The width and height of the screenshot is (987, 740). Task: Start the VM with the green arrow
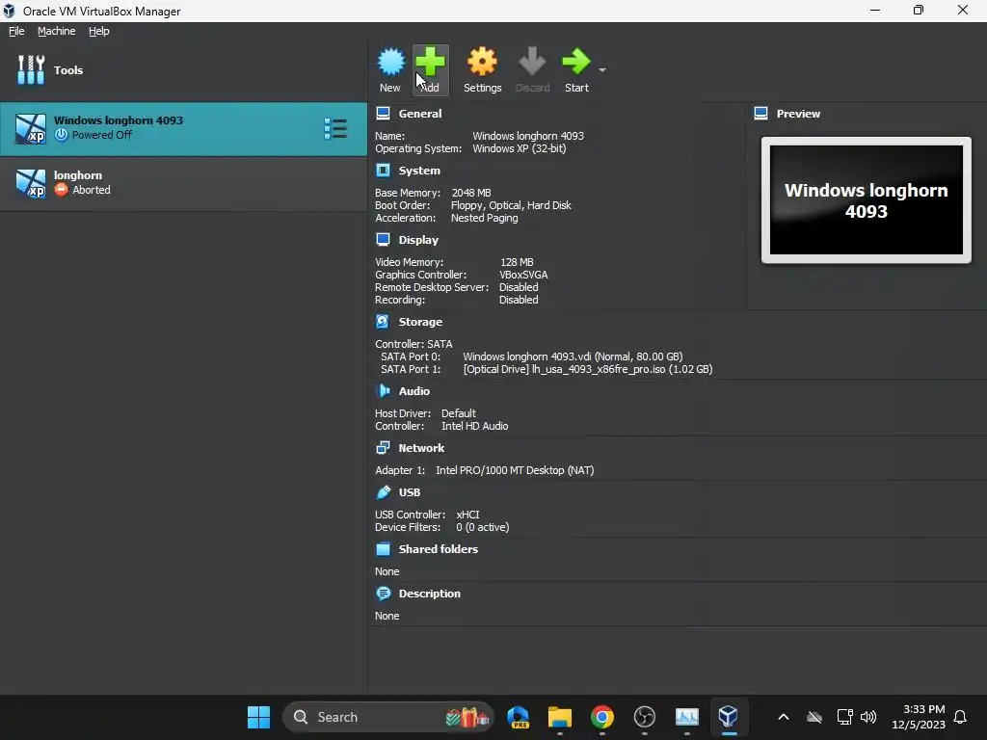tap(576, 62)
